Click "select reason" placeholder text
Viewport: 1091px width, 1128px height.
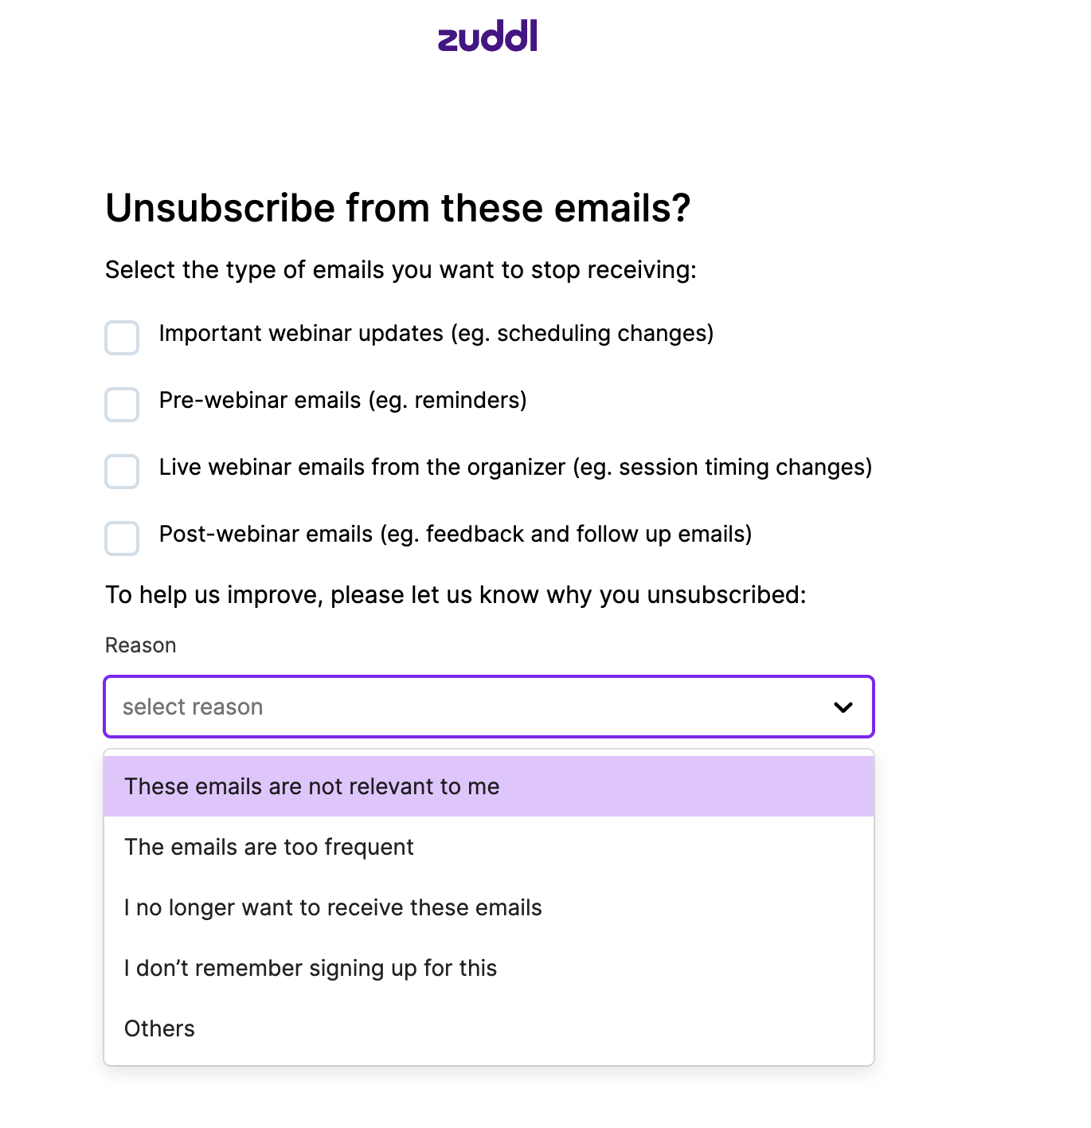pos(193,707)
